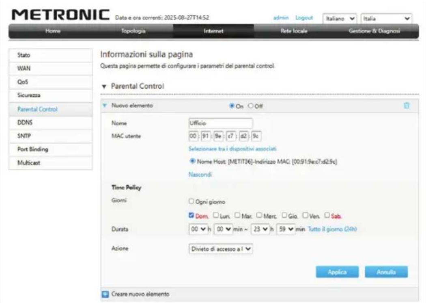Click the MAC field showing d2
The width and height of the screenshot is (426, 303).
click(x=244, y=136)
